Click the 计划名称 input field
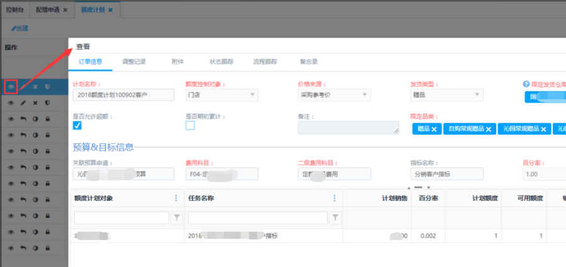Viewport: 566px width, 267px height. pos(123,95)
